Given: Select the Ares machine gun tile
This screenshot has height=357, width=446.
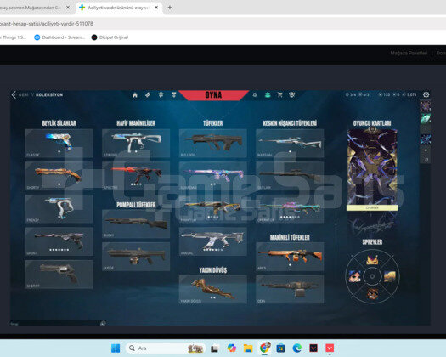Looking at the screenshot, I should 290,257.
